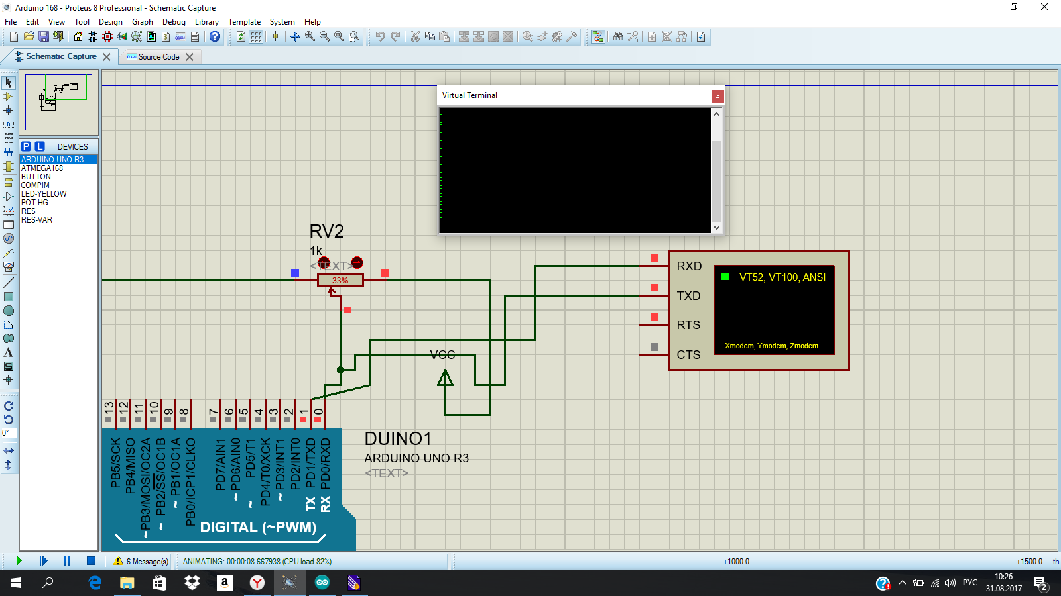Open the File menu
Viewport: 1061px width, 596px height.
[11, 22]
